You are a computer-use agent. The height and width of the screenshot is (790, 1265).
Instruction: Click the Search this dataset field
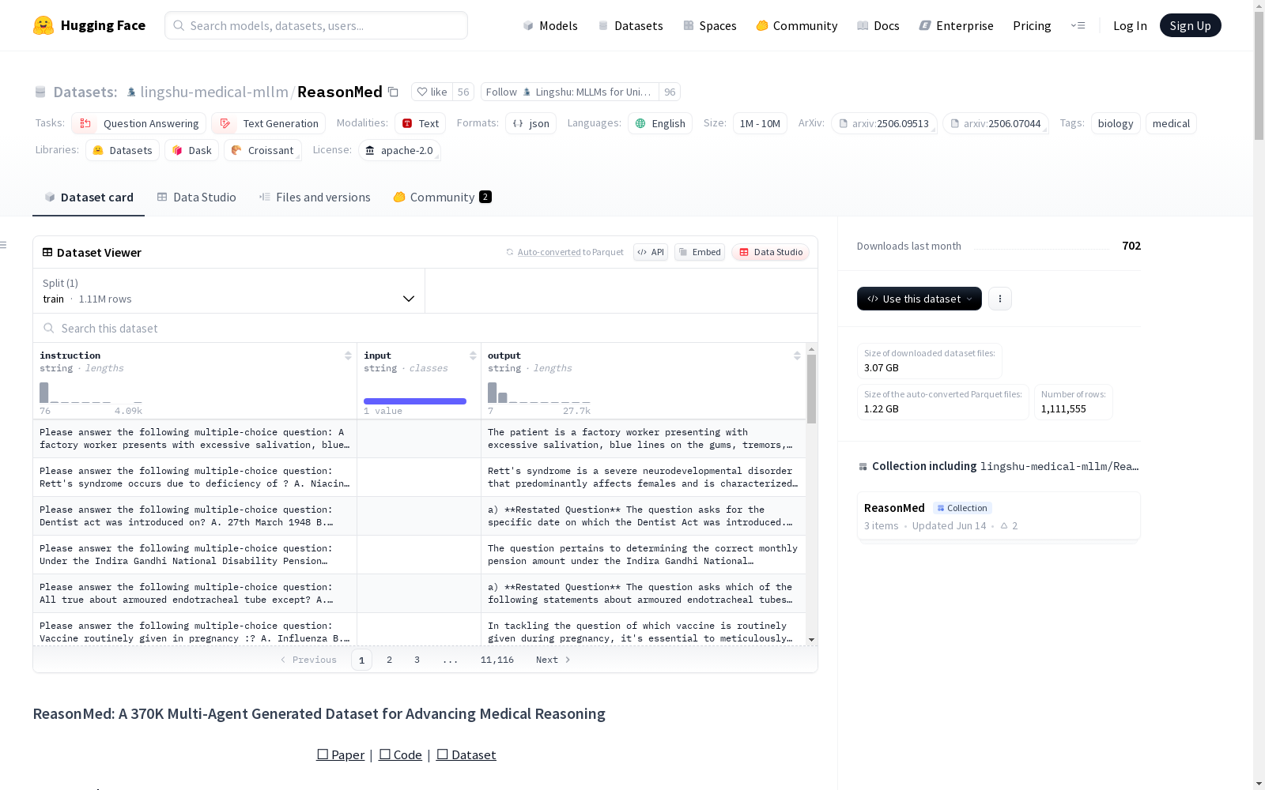pyautogui.click(x=425, y=328)
